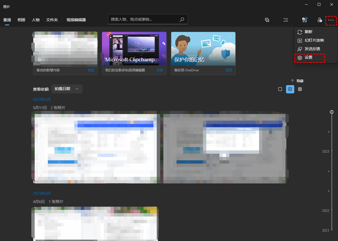This screenshot has width=338, height=241.
Task: Click the 登录 link for OneDrive backup
Action: (x=229, y=70)
